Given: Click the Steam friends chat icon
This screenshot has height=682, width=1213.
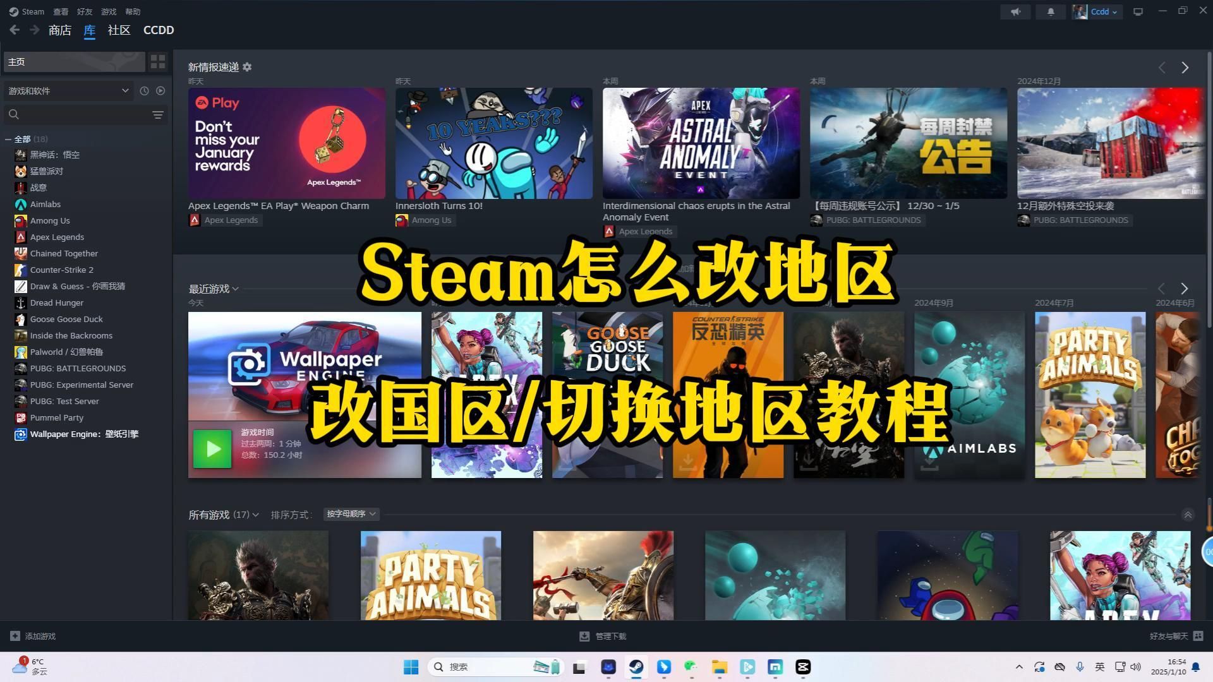Looking at the screenshot, I should 1204,636.
